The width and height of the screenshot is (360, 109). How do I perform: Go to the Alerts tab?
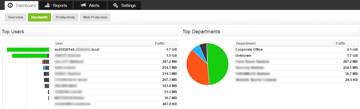(90, 5)
